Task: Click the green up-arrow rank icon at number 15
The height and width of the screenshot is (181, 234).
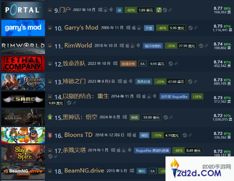Action: pyautogui.click(x=50, y=117)
